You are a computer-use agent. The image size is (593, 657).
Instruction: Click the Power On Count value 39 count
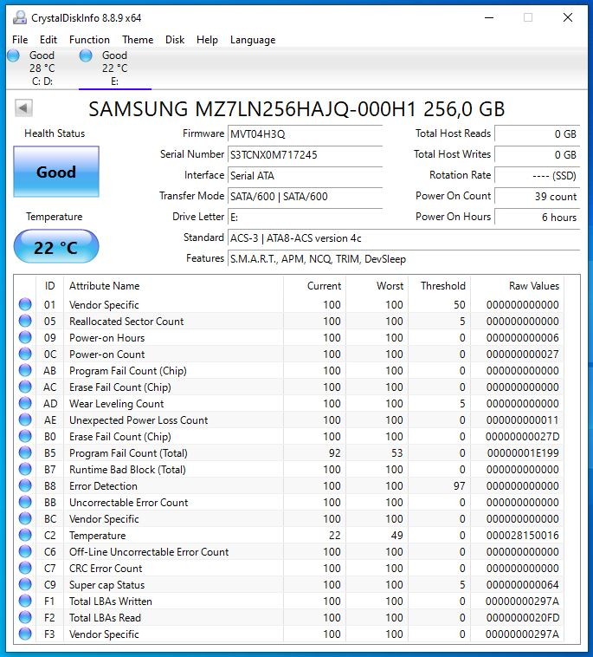pyautogui.click(x=538, y=197)
